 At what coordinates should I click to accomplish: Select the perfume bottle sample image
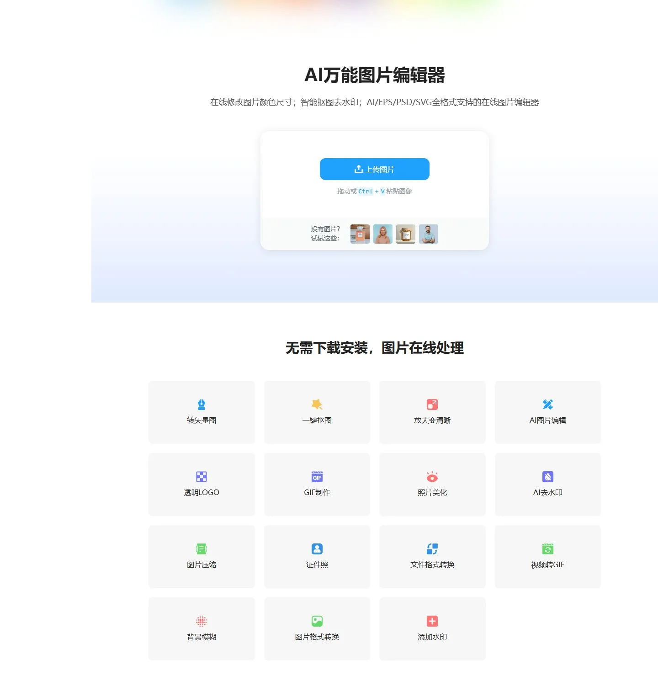(x=360, y=234)
